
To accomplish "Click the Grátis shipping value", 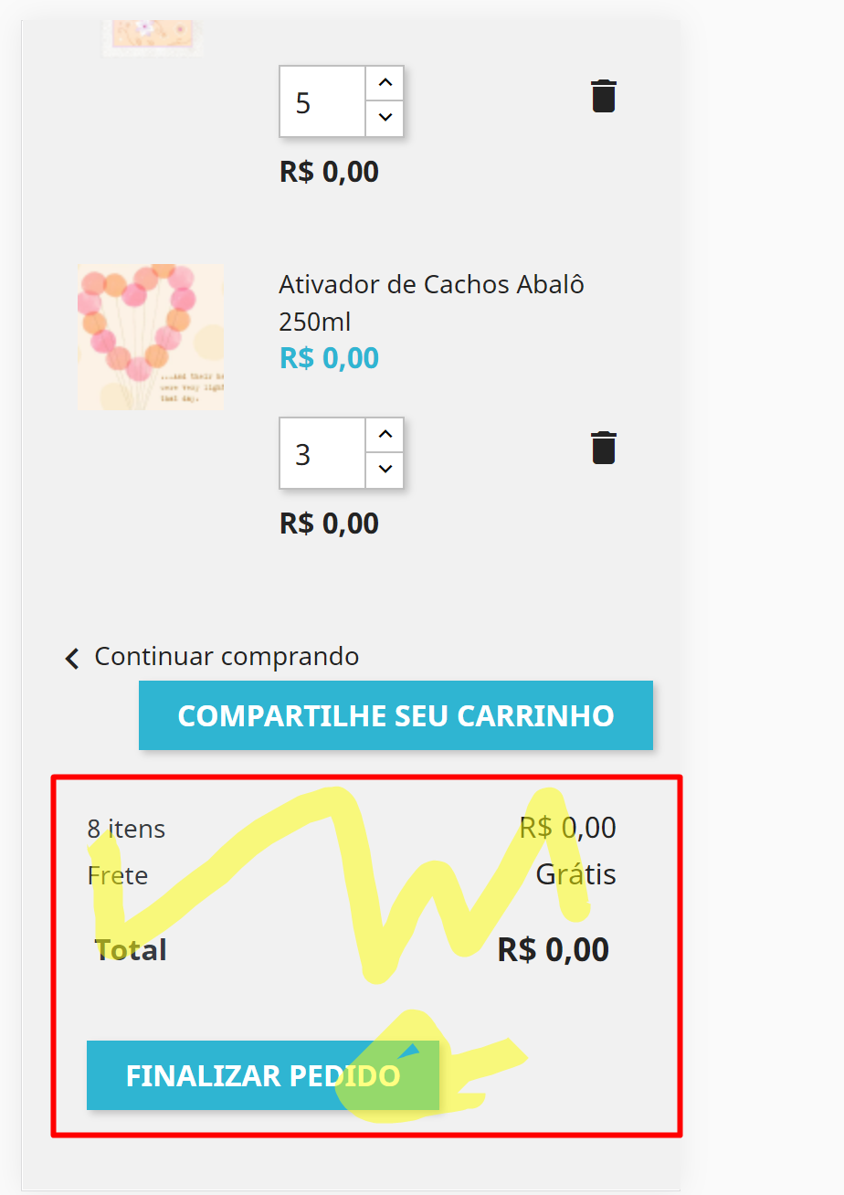I will click(x=575, y=874).
